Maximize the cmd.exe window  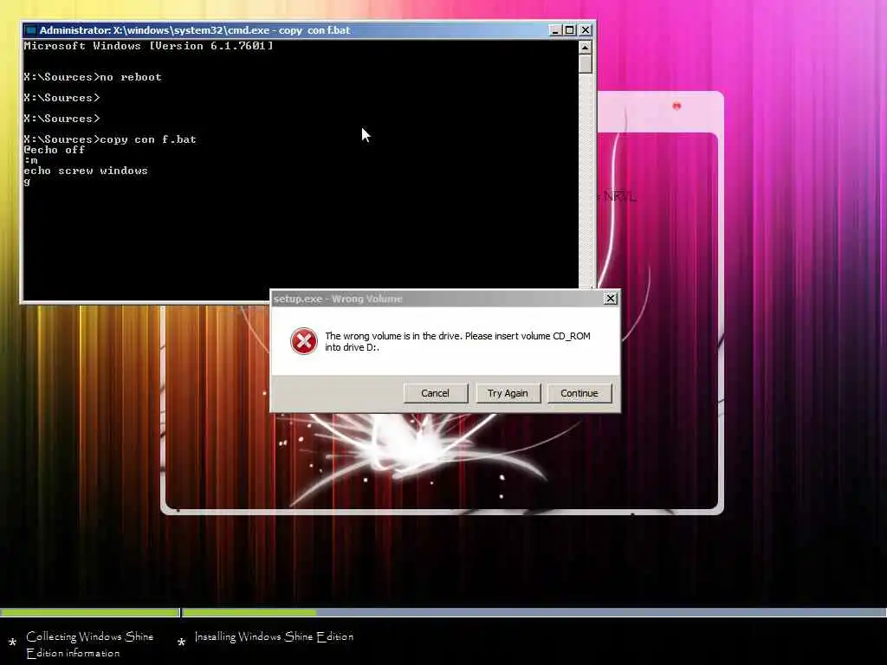(x=570, y=30)
